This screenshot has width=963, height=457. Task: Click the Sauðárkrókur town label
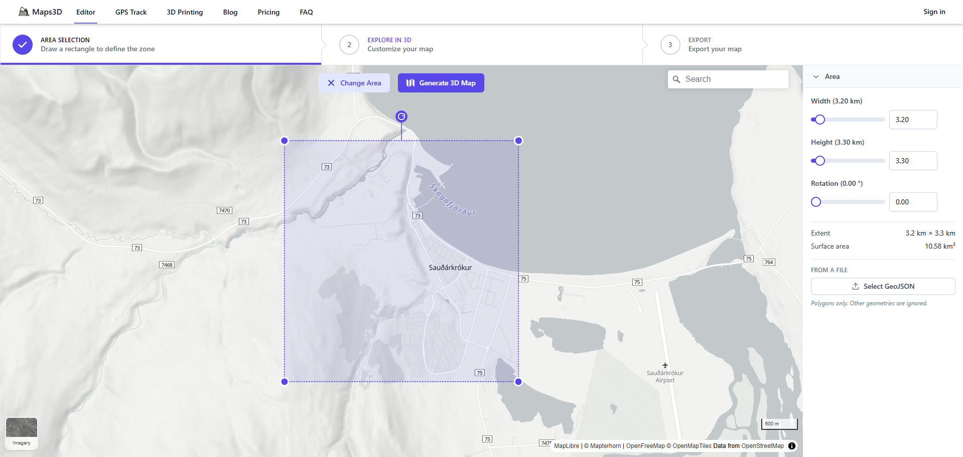450,268
